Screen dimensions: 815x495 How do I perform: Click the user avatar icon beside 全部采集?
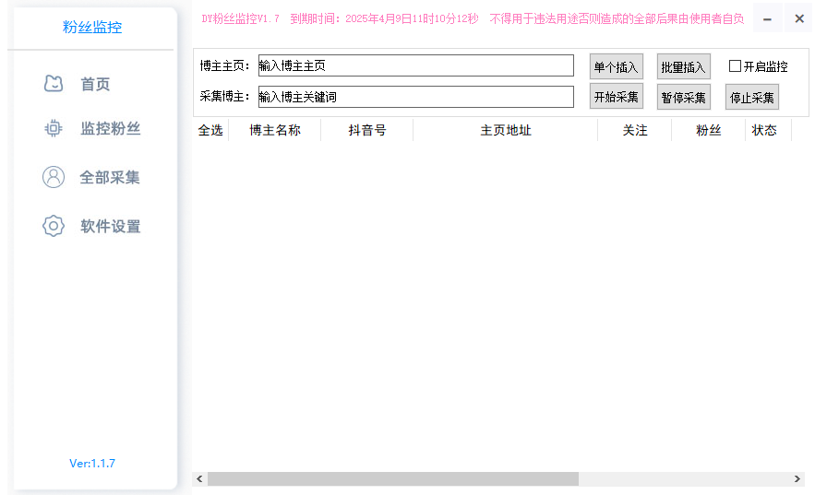(x=54, y=177)
